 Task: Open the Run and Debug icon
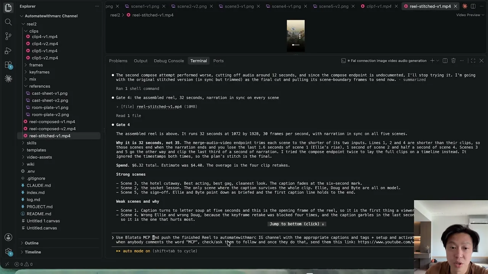point(8,51)
